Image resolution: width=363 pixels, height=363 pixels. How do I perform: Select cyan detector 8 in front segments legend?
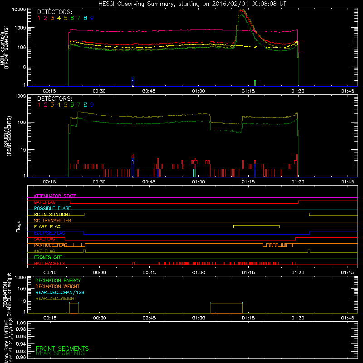point(85,18)
